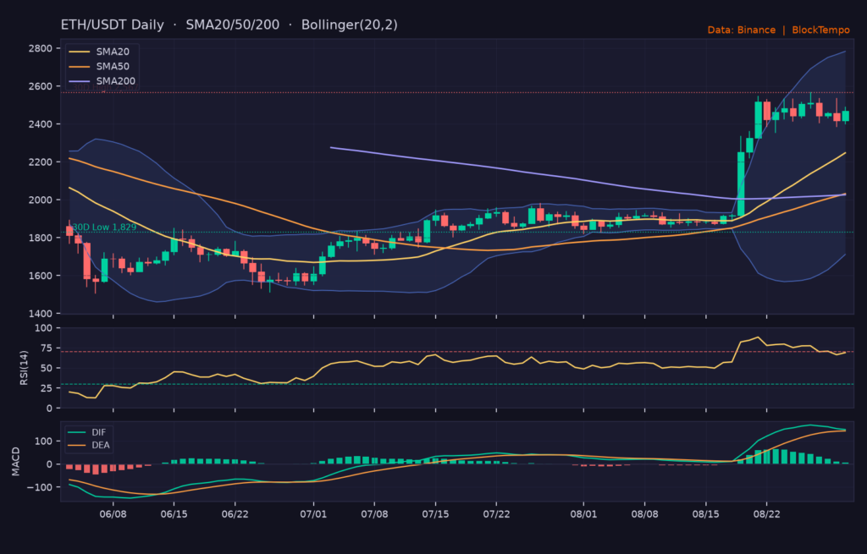The image size is (867, 554).
Task: Click the 100 label on RSI axis
Action: point(44,328)
